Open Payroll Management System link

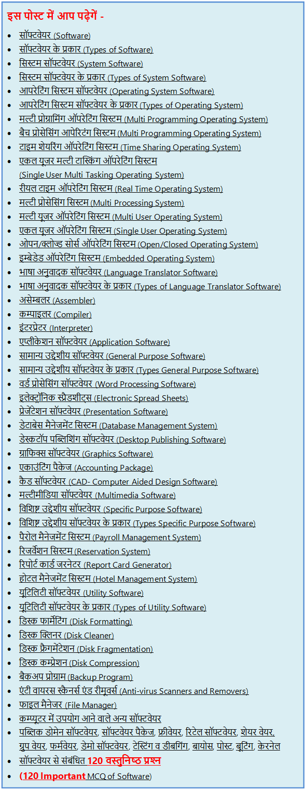click(110, 537)
